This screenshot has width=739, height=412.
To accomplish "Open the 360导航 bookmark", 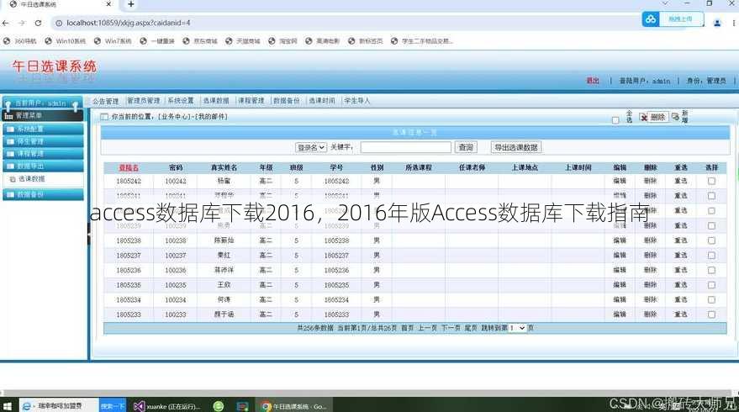I will tap(20, 41).
